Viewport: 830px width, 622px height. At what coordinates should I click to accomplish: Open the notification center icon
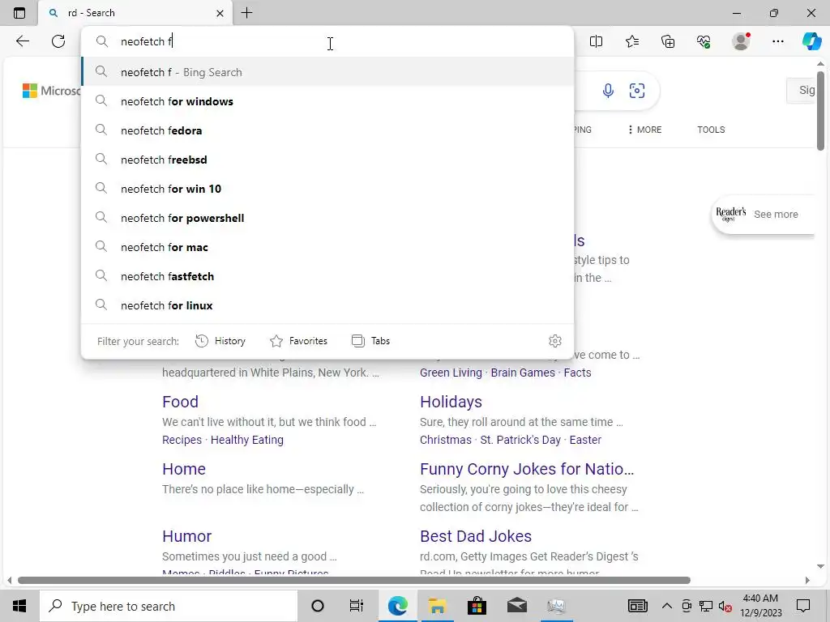coord(803,606)
